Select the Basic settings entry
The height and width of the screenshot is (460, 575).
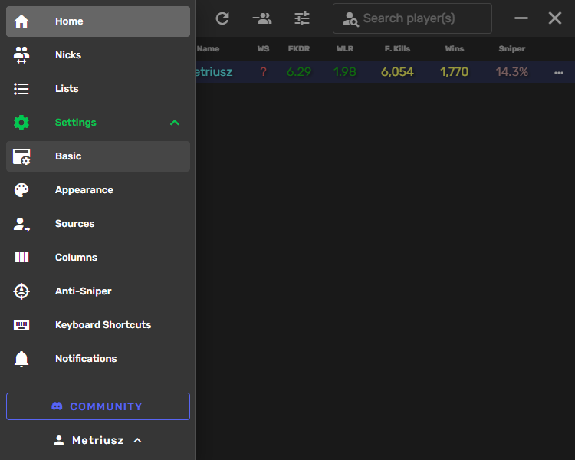(98, 156)
